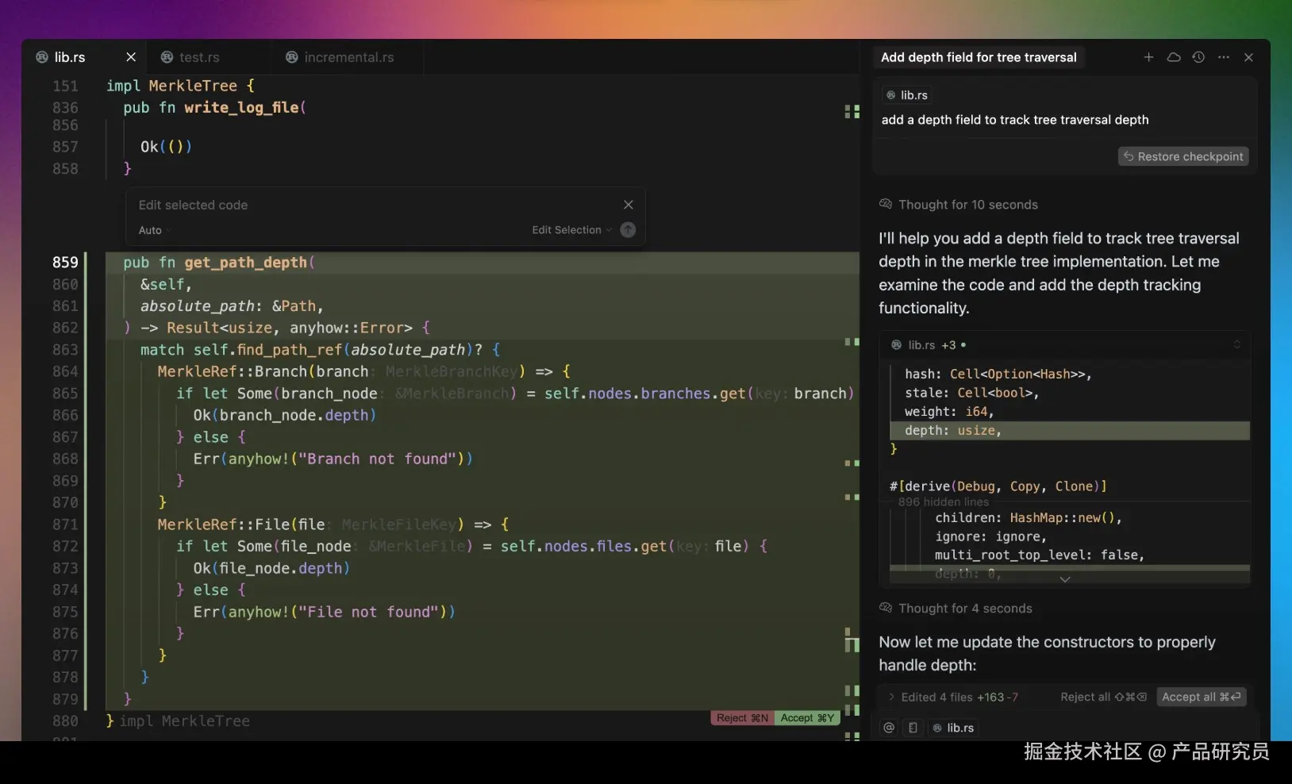
Task: Click Restore checkpoint
Action: (x=1183, y=156)
